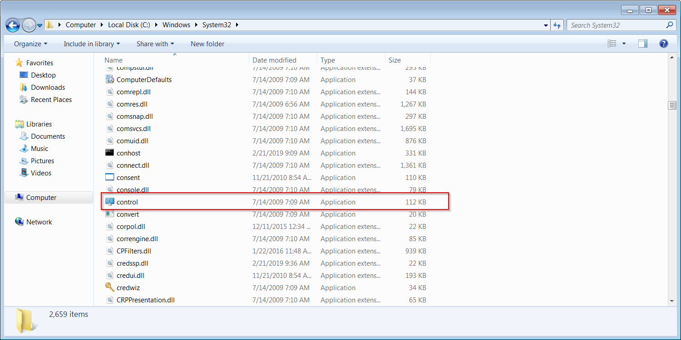Select the credui.dll file icon
Viewport: 681px width, 340px height.
pos(109,275)
